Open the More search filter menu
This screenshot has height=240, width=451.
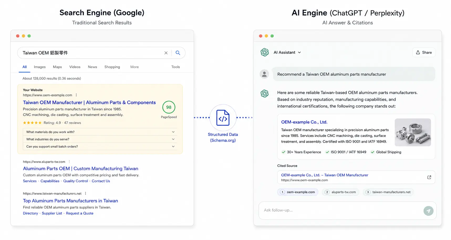point(134,67)
